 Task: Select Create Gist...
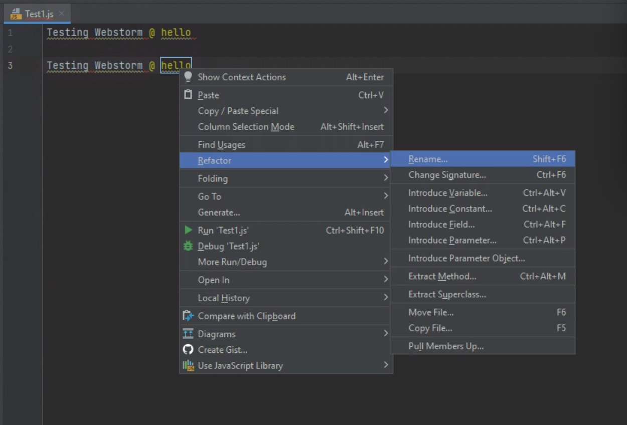coord(286,350)
